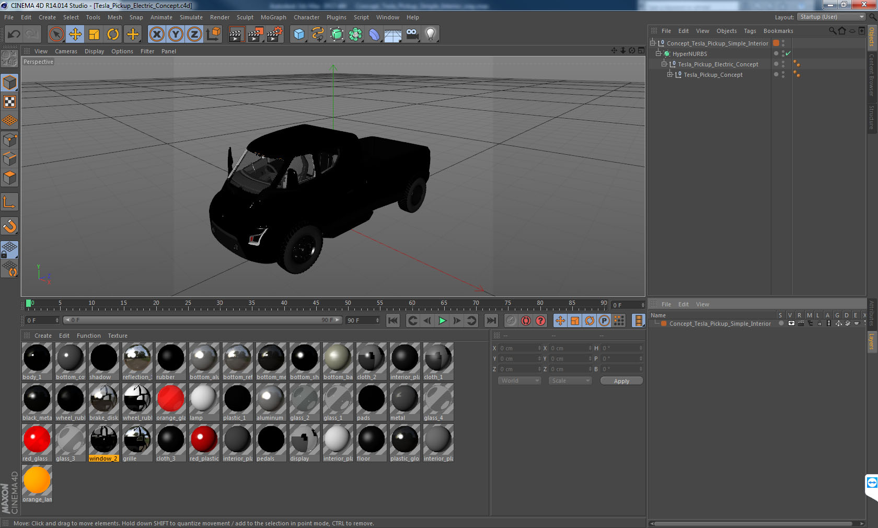The width and height of the screenshot is (878, 528).
Task: Open Edit Render Settings
Action: tap(275, 35)
